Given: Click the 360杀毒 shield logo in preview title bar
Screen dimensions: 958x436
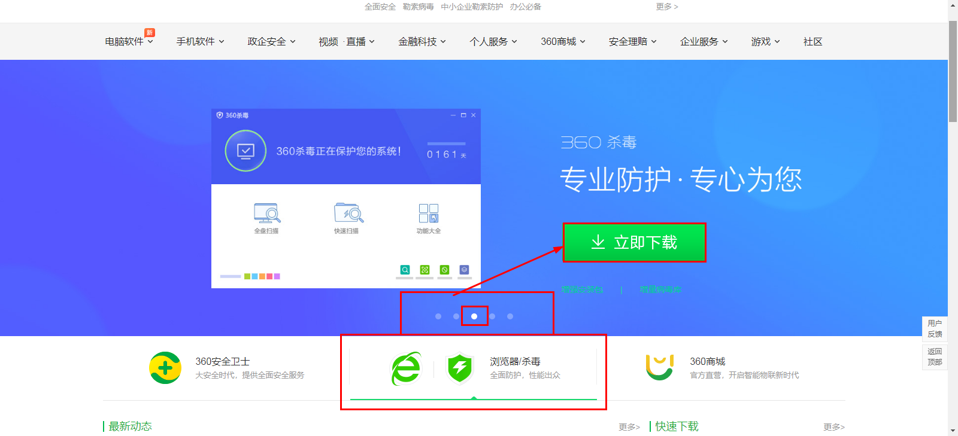Looking at the screenshot, I should click(220, 115).
